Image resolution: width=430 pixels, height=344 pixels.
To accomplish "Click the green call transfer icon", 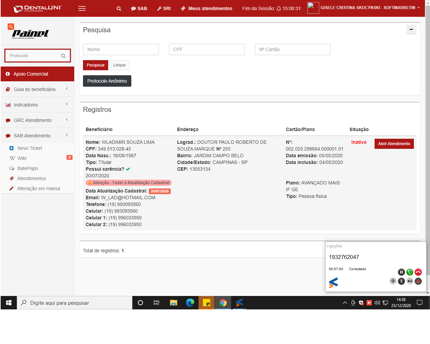I will coord(410,272).
